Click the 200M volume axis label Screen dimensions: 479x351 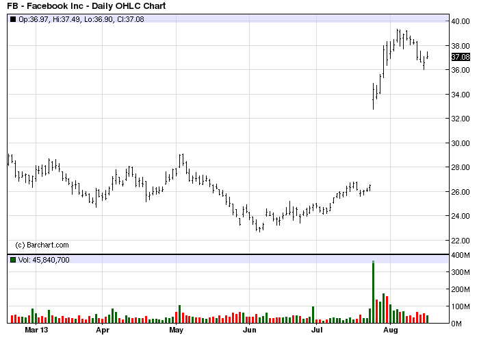[461, 289]
